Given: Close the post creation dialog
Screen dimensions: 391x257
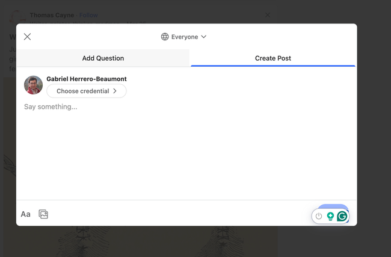Looking at the screenshot, I should (x=27, y=37).
